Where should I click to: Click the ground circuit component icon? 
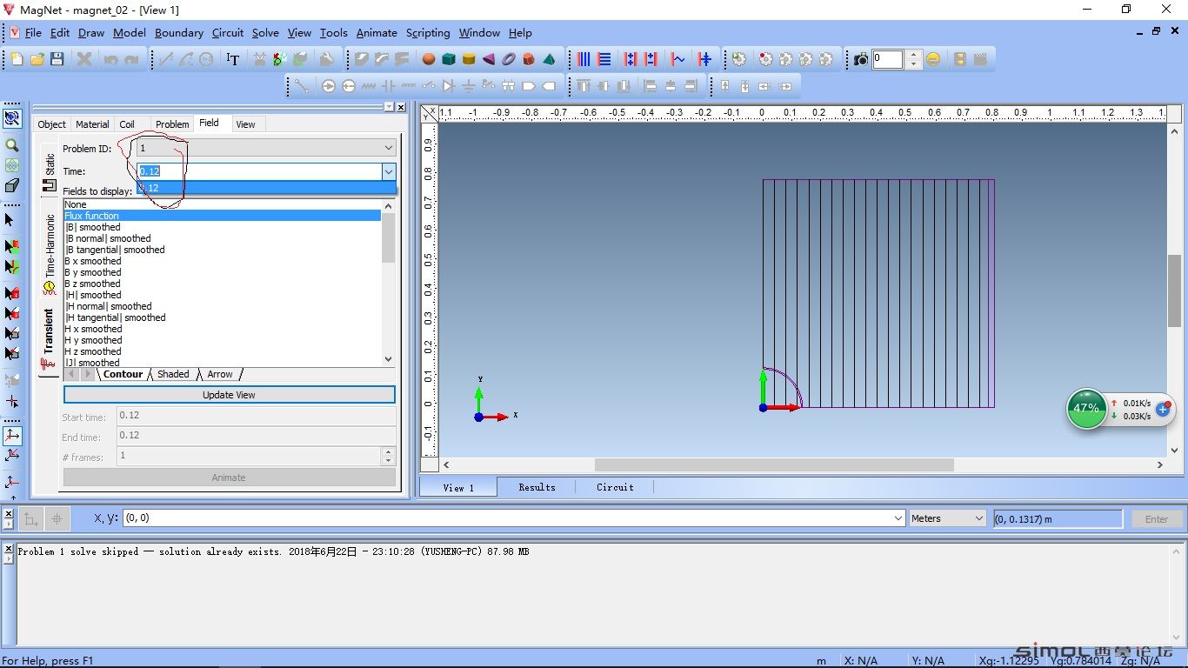pyautogui.click(x=469, y=86)
